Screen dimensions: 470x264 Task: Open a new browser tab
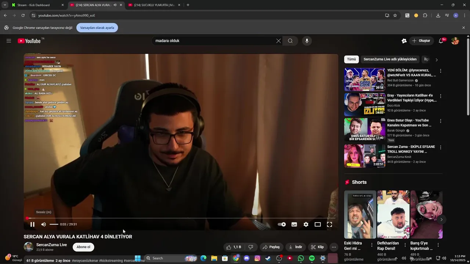[x=188, y=5]
